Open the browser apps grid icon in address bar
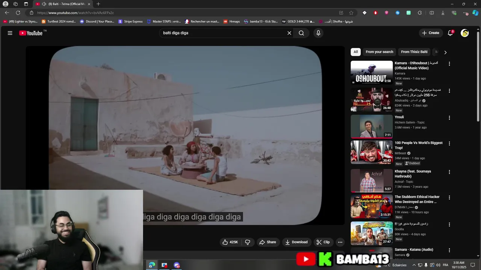Screen dimensions: 481x270 pos(341,13)
